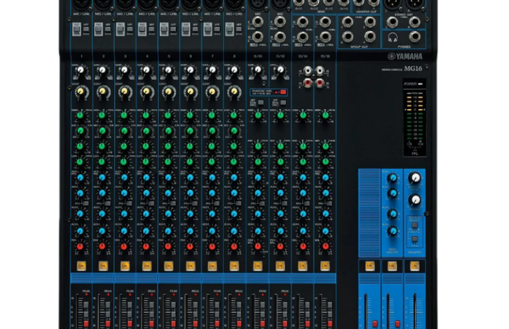Click the channel 1 red PAN knob

coord(80,246)
